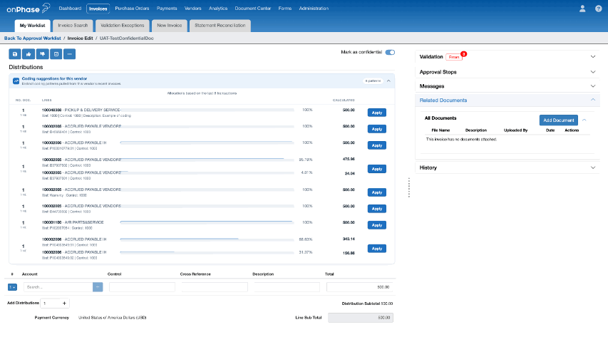Follow Back To Approval Worklist link
The height and width of the screenshot is (342, 608).
pos(33,38)
